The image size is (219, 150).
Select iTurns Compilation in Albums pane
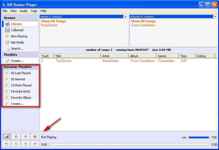click(143, 25)
